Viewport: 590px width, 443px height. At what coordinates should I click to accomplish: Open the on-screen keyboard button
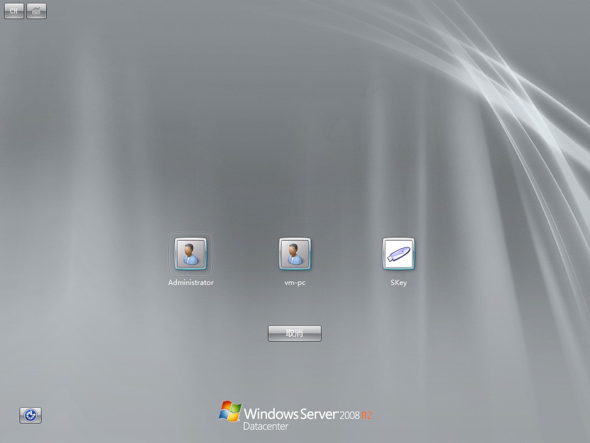point(36,11)
